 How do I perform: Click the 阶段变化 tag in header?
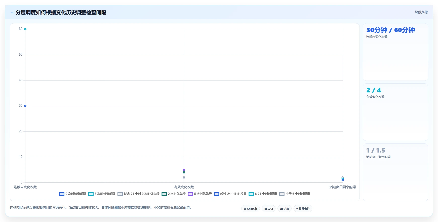[421, 12]
